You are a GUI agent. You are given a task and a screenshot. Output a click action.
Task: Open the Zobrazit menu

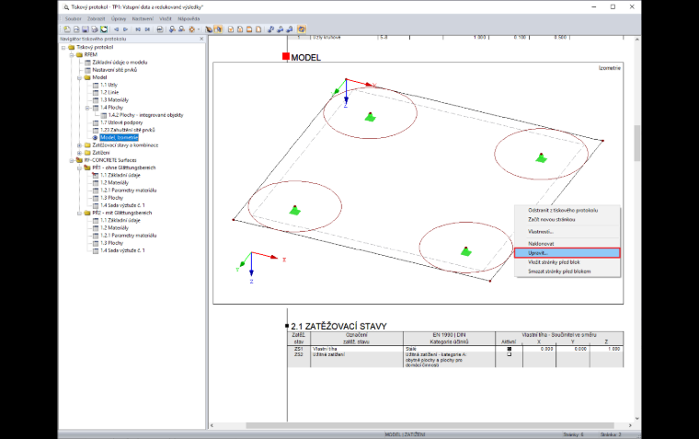(x=97, y=18)
